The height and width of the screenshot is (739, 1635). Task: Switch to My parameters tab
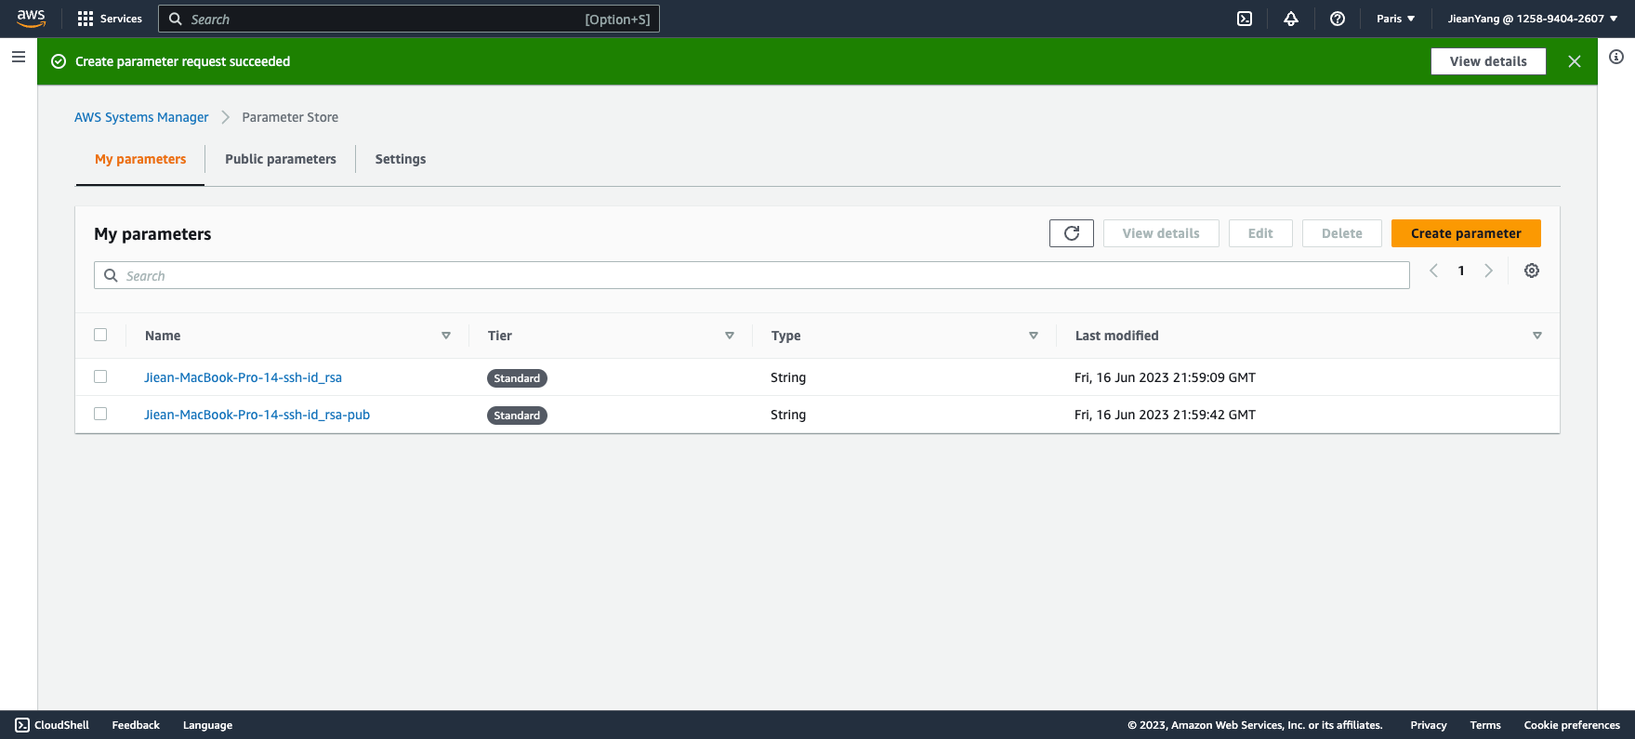(140, 159)
